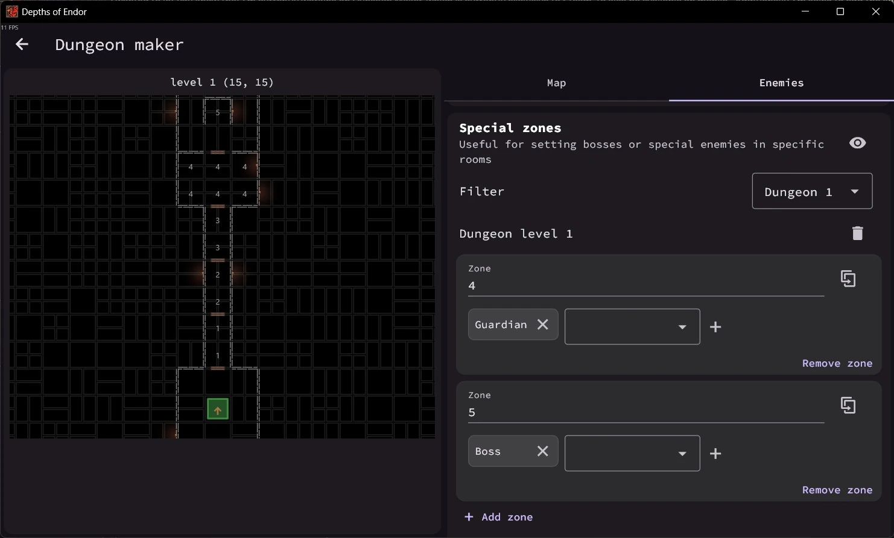Remove the Boss enemy chip
The height and width of the screenshot is (538, 894).
click(x=543, y=451)
